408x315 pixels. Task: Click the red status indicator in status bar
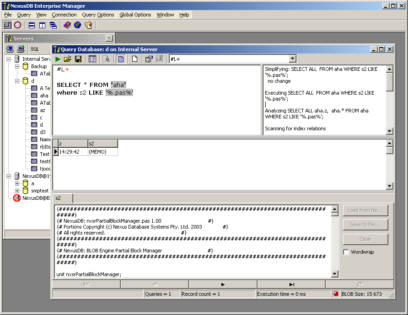pos(336,294)
